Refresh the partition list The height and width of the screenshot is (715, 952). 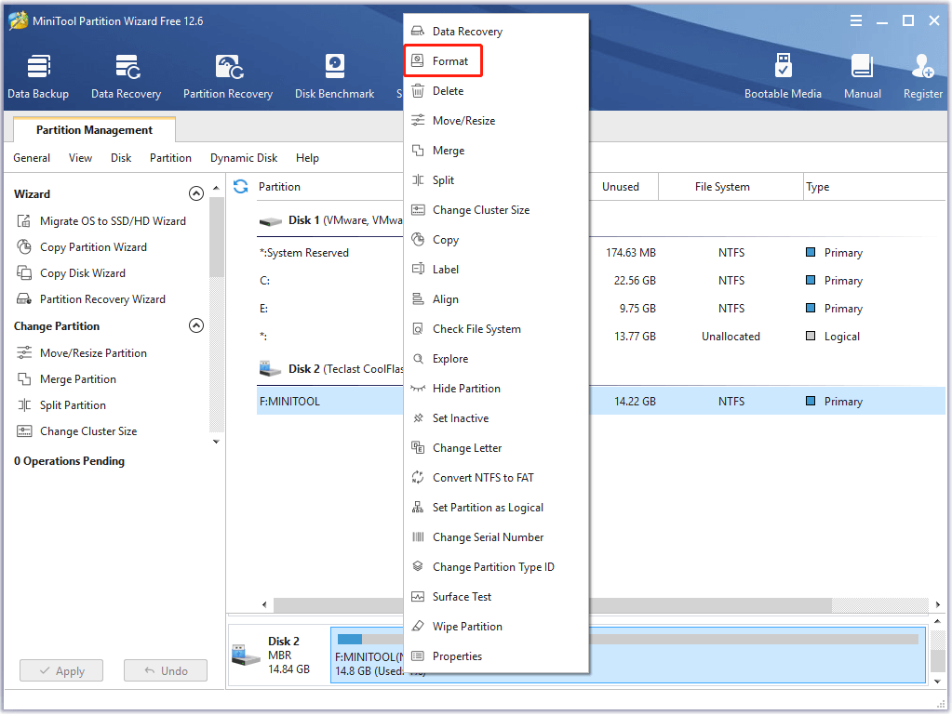click(240, 187)
